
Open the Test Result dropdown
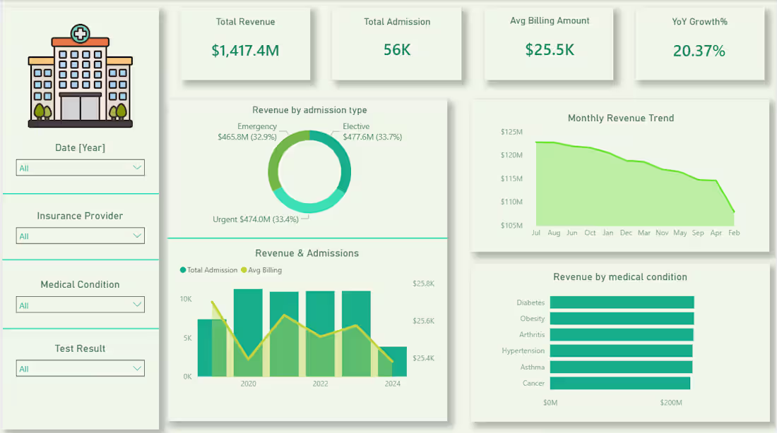[81, 368]
